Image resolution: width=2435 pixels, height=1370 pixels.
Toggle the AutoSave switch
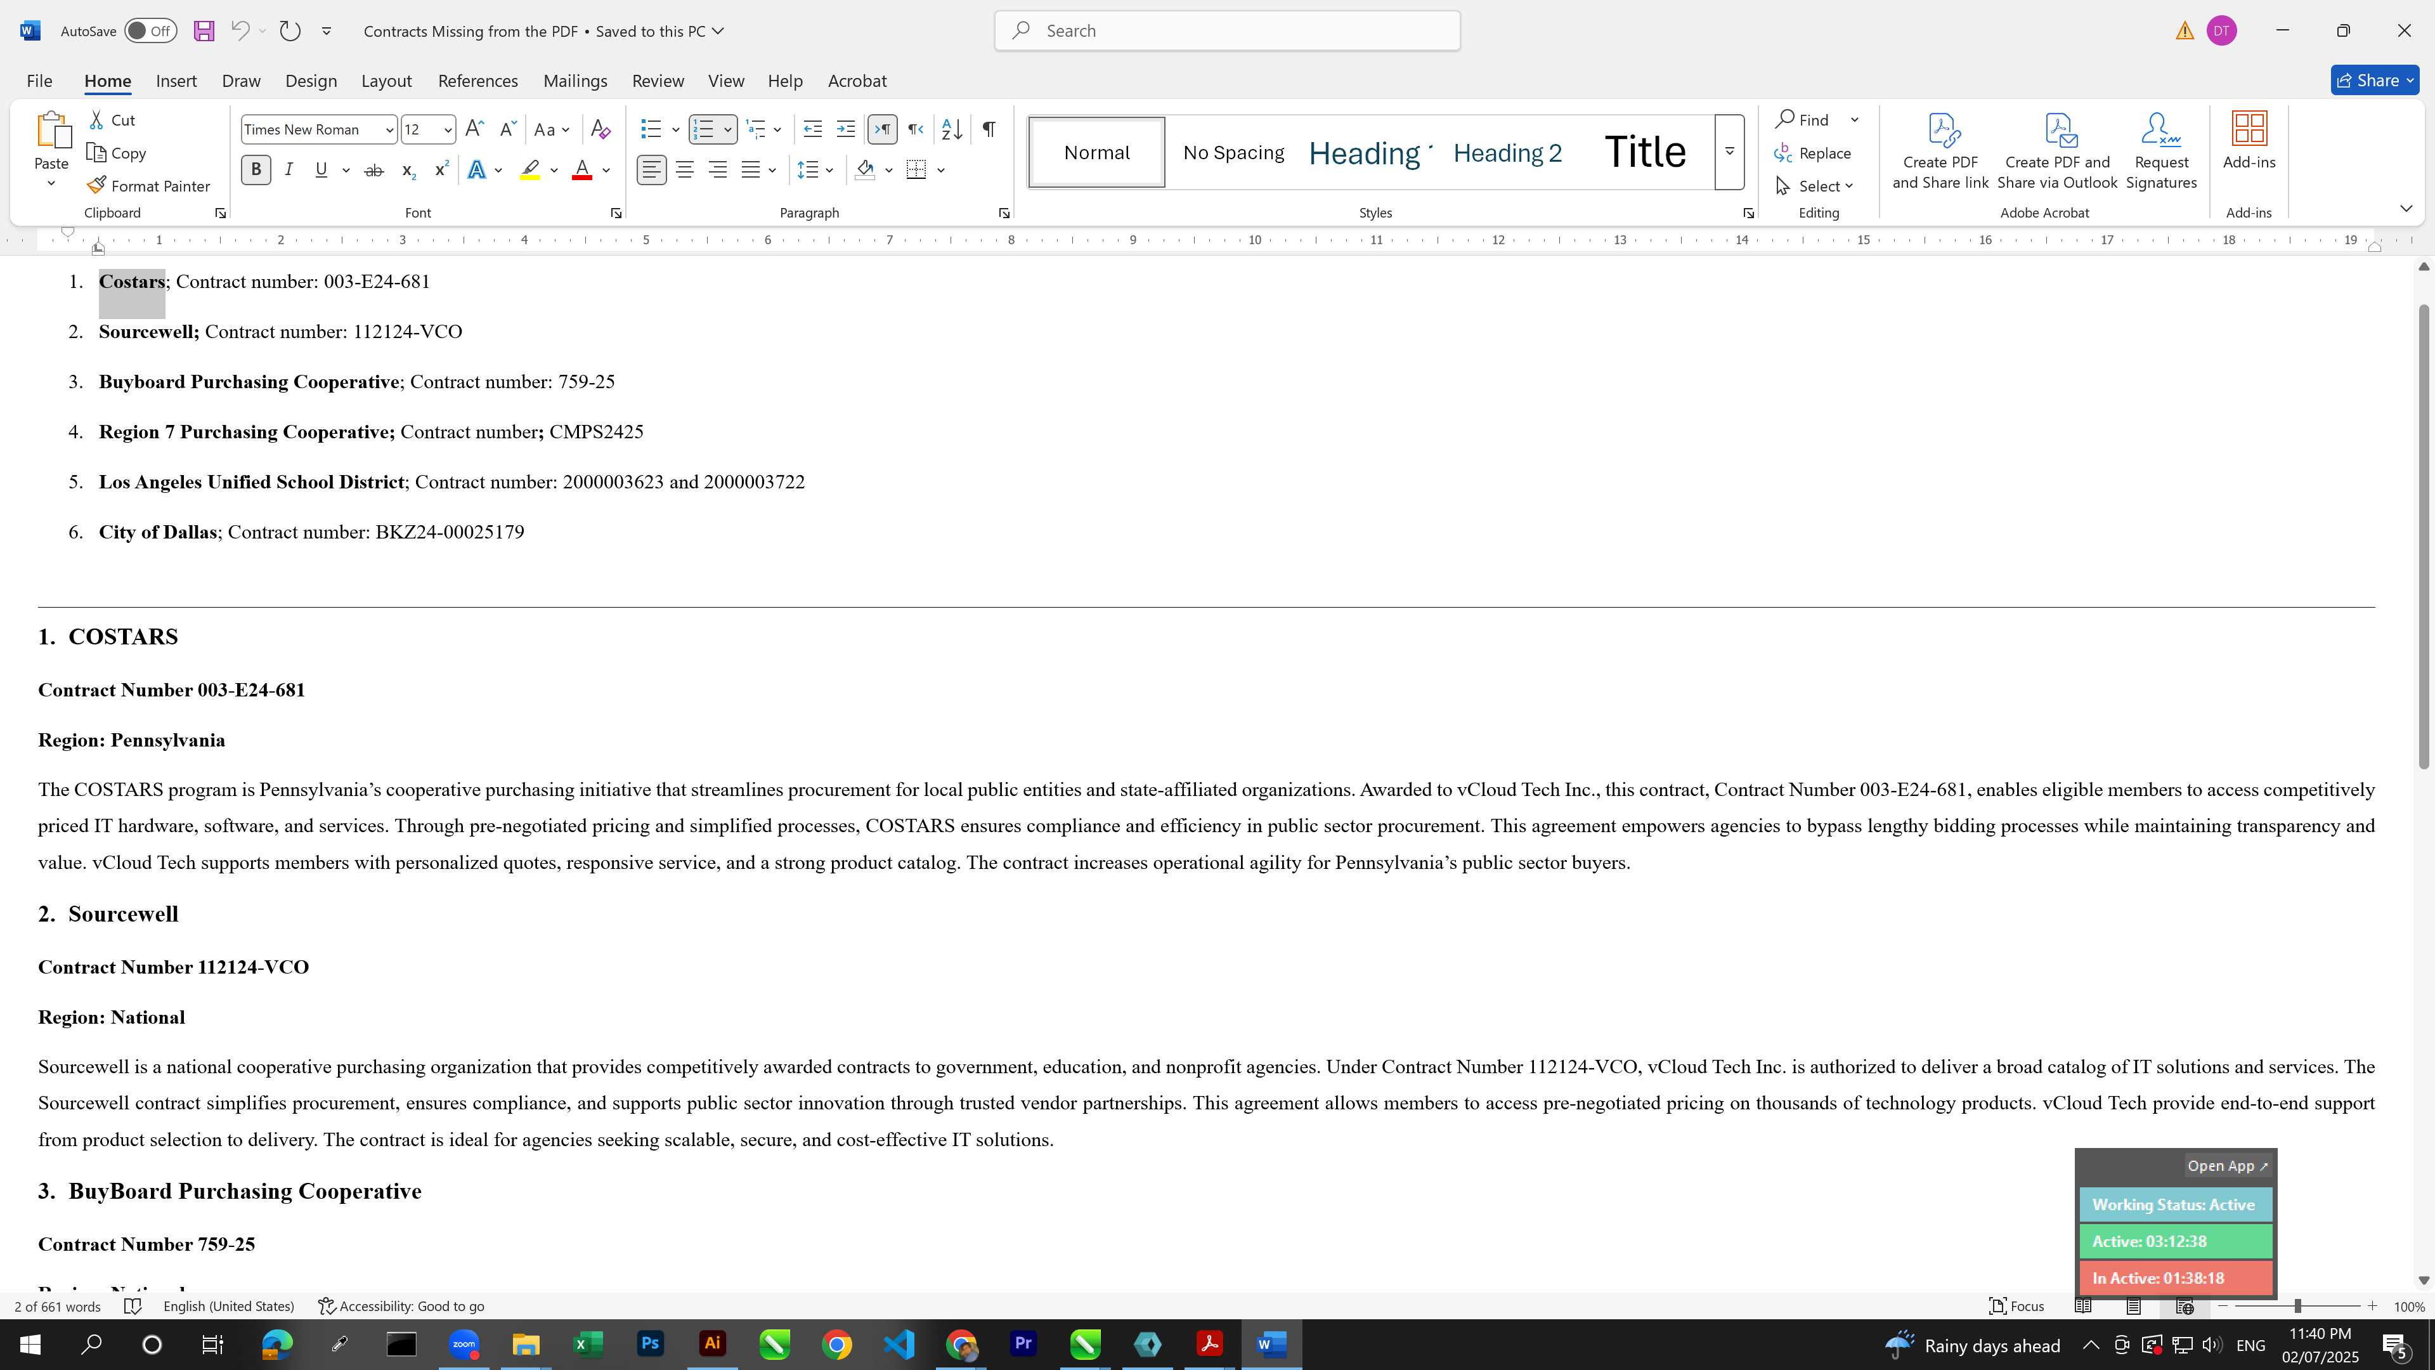click(x=152, y=31)
